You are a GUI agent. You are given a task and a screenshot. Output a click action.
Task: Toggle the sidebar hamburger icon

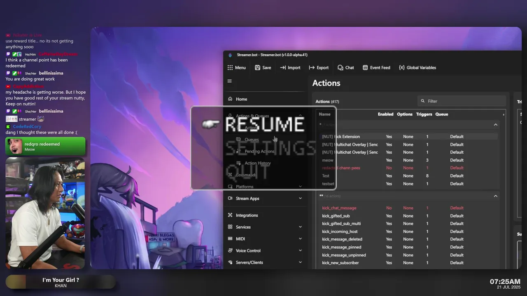pos(230,81)
